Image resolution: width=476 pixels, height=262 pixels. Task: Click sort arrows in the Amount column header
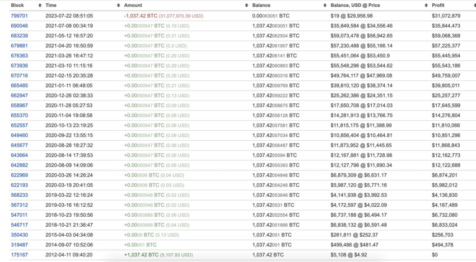tap(247, 5)
